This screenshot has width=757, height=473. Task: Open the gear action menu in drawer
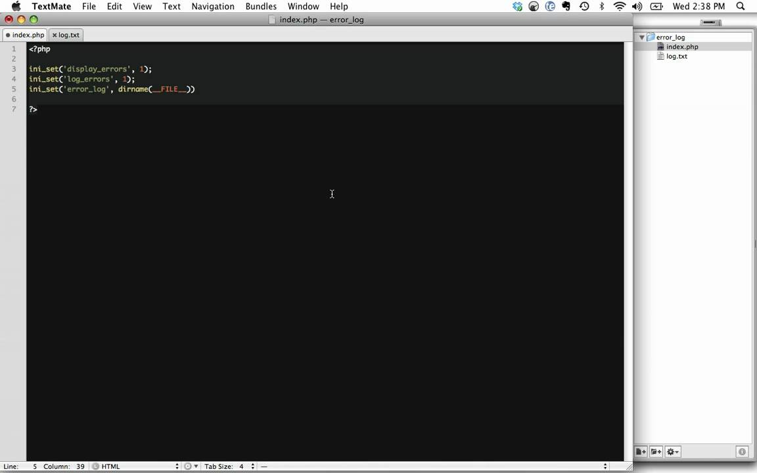coord(672,452)
